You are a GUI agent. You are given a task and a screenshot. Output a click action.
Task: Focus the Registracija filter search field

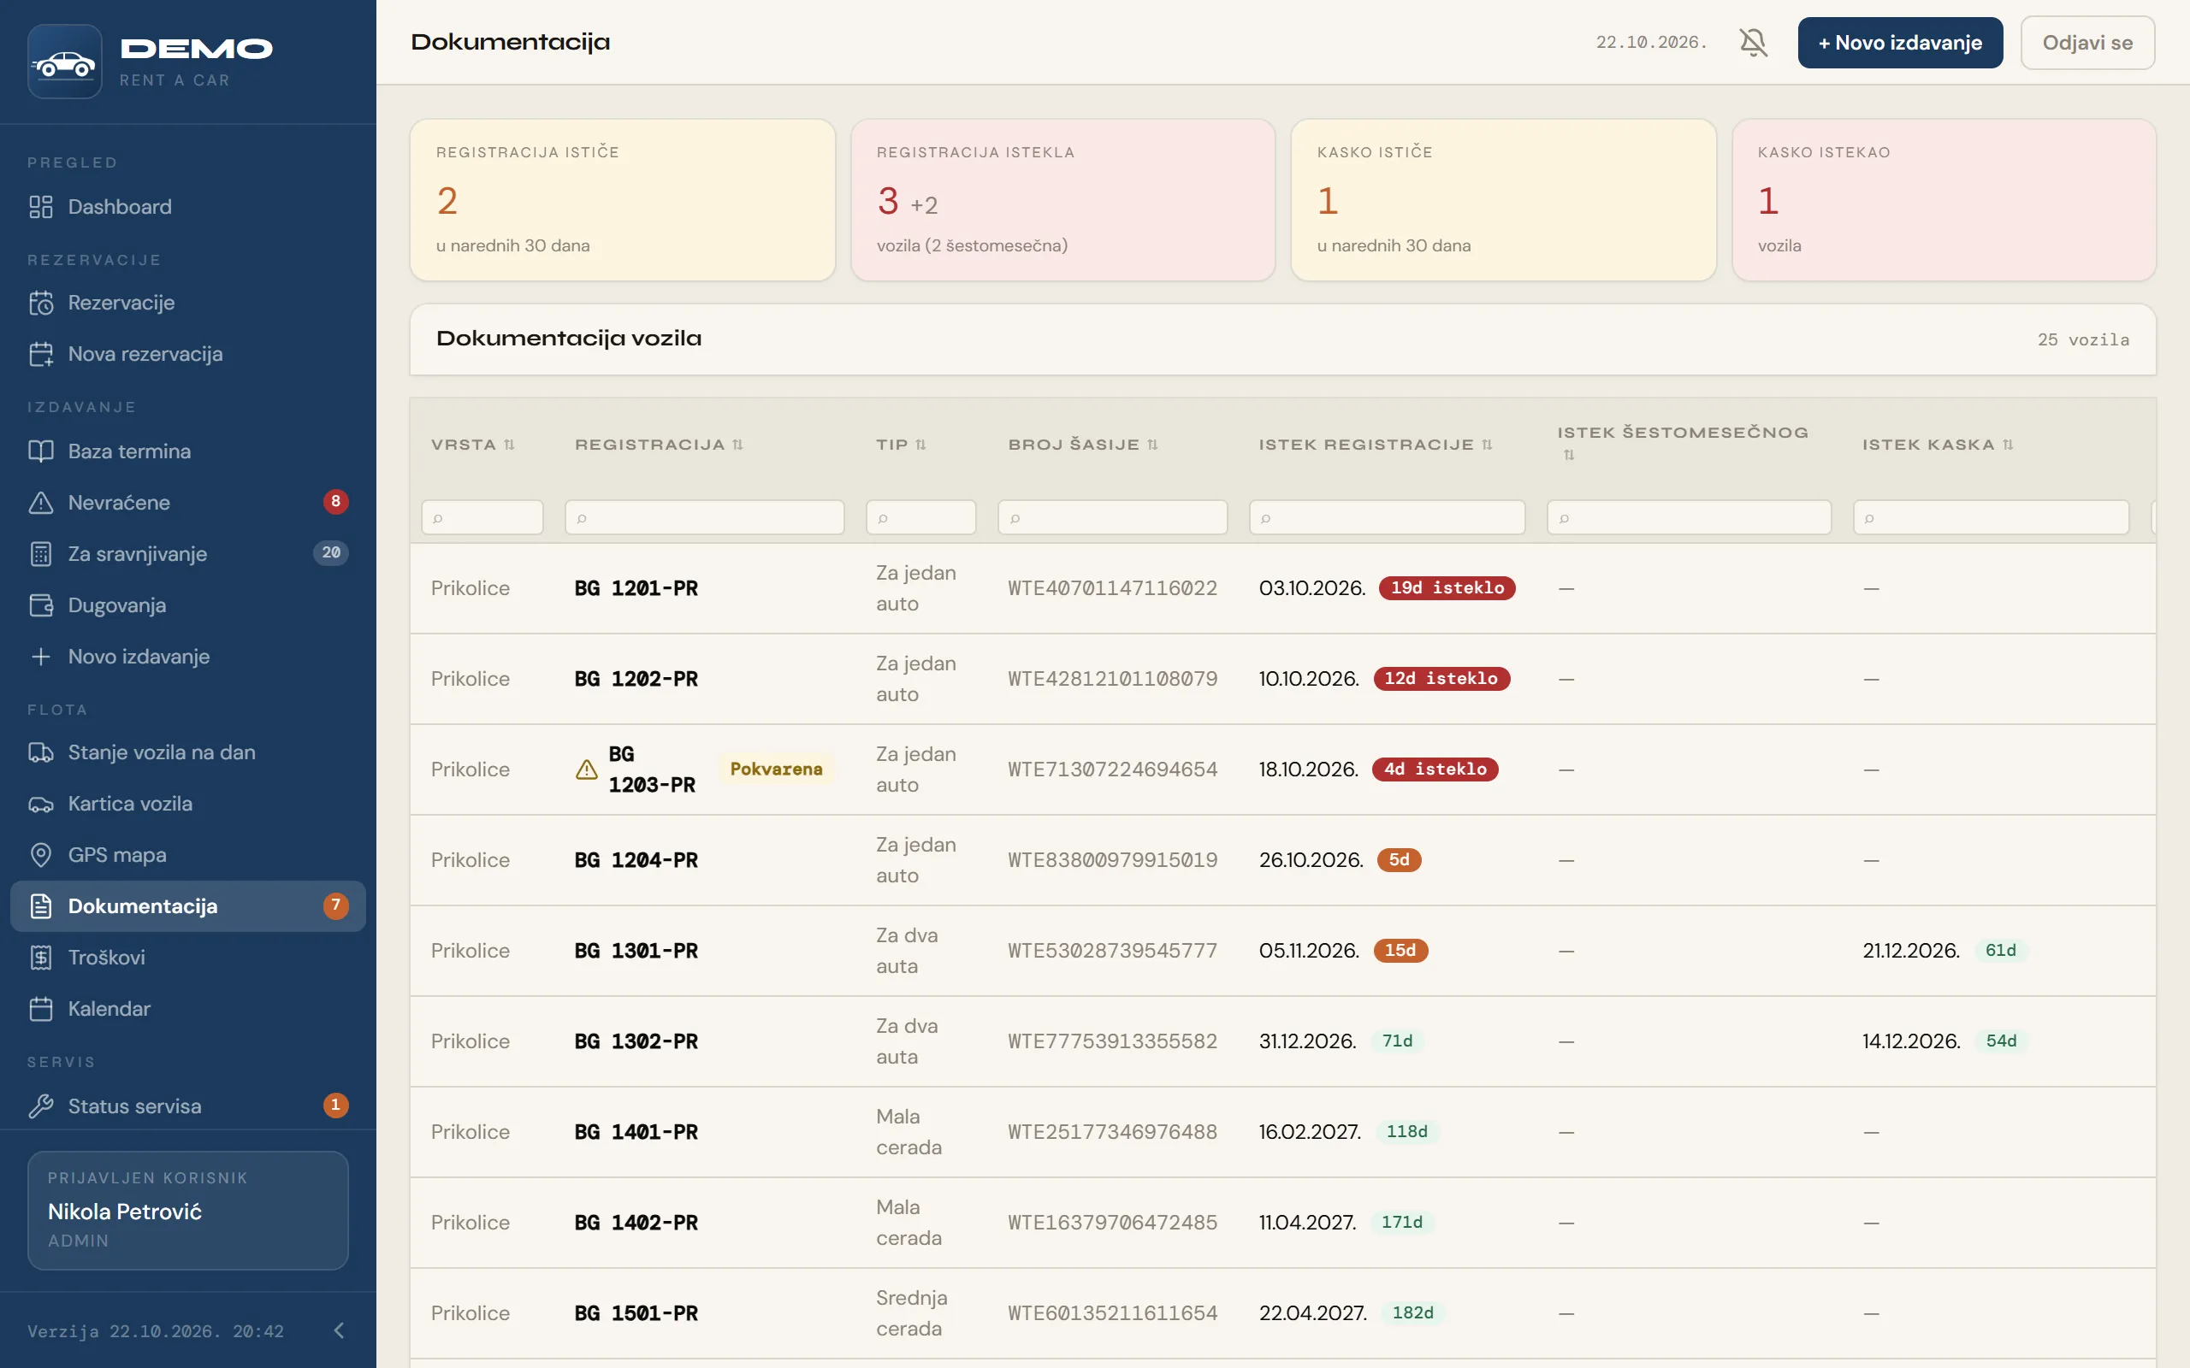click(x=704, y=517)
